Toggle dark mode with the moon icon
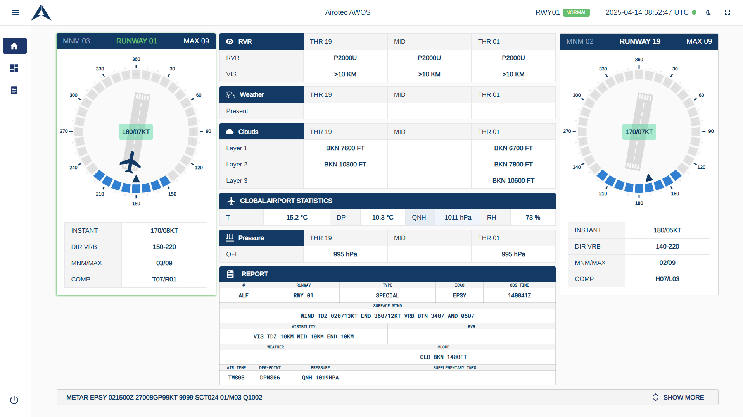 708,12
